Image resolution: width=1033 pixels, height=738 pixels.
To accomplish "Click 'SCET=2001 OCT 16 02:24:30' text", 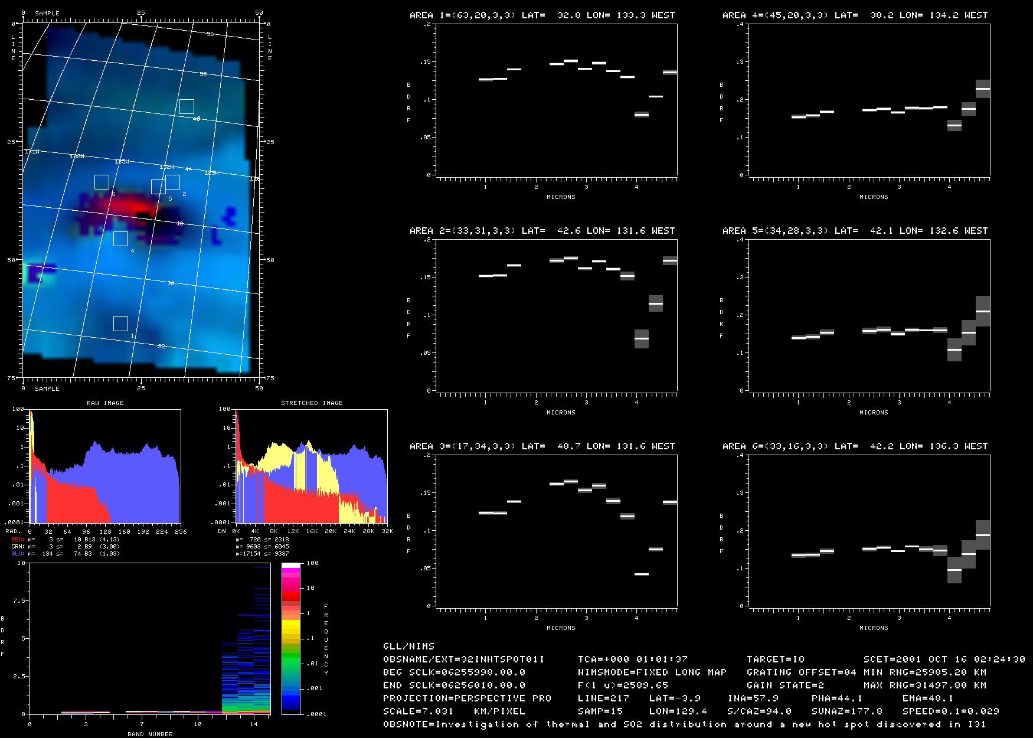I will (944, 659).
